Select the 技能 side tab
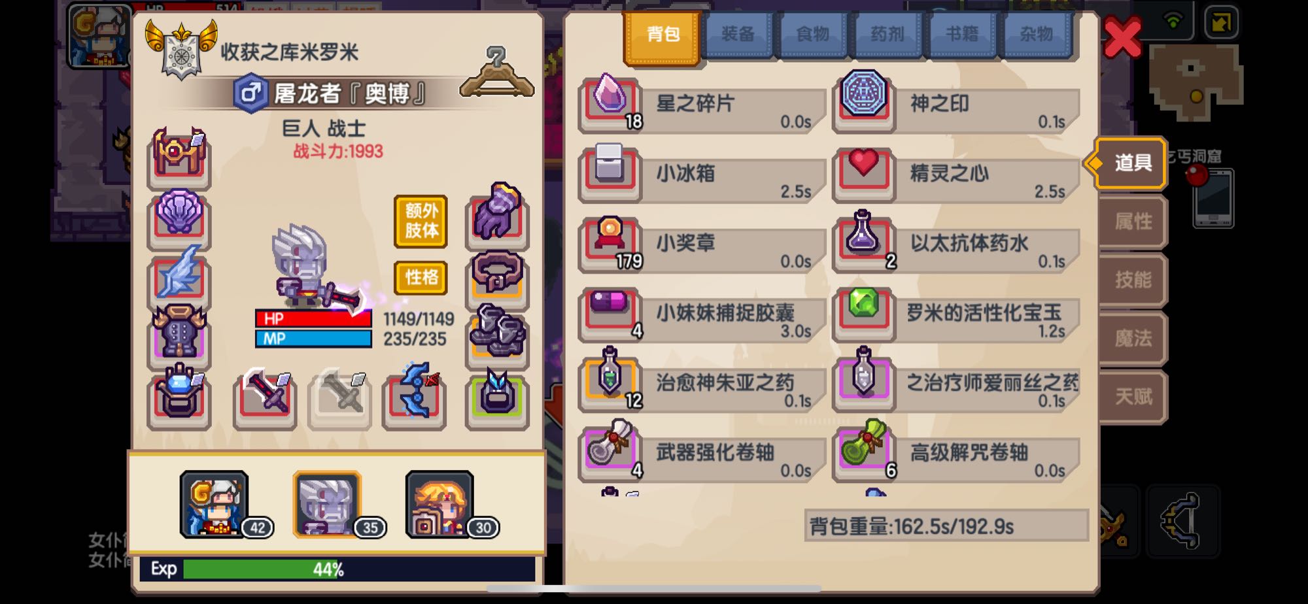The width and height of the screenshot is (1308, 604). (1133, 280)
